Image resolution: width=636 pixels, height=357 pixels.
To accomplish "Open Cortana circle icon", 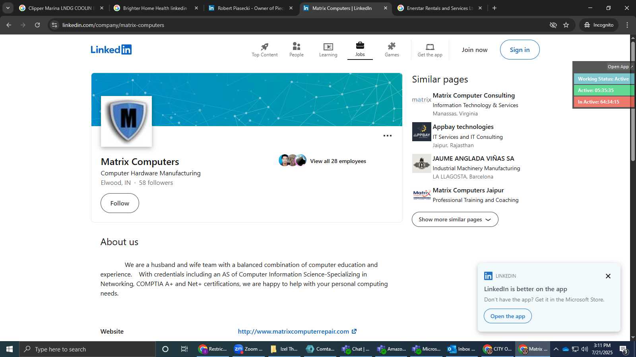I will pos(165,349).
